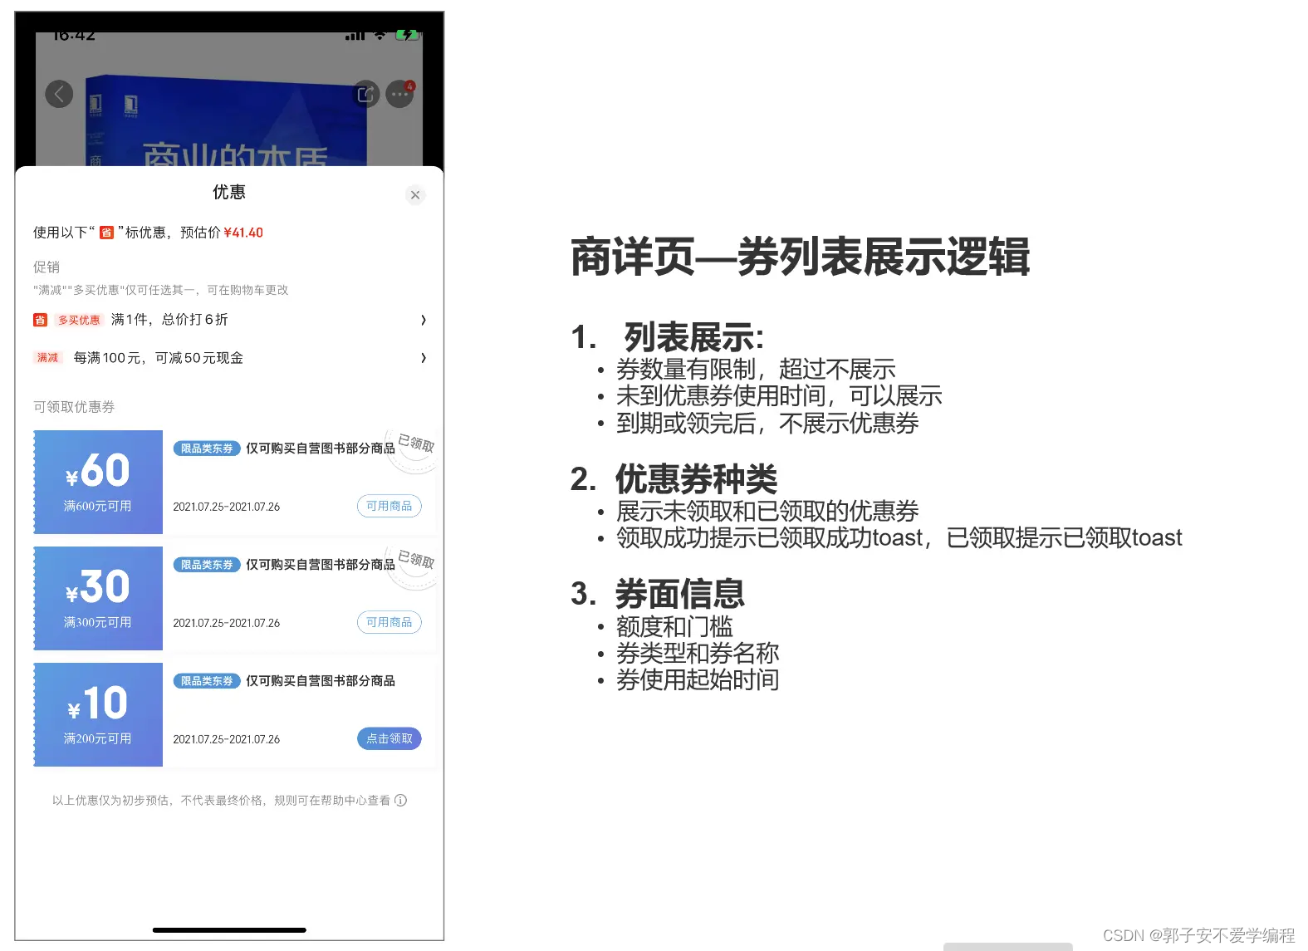Tap the back arrow on the product page
The width and height of the screenshot is (1308, 951).
[x=59, y=94]
